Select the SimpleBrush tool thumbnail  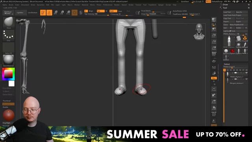tap(245, 39)
